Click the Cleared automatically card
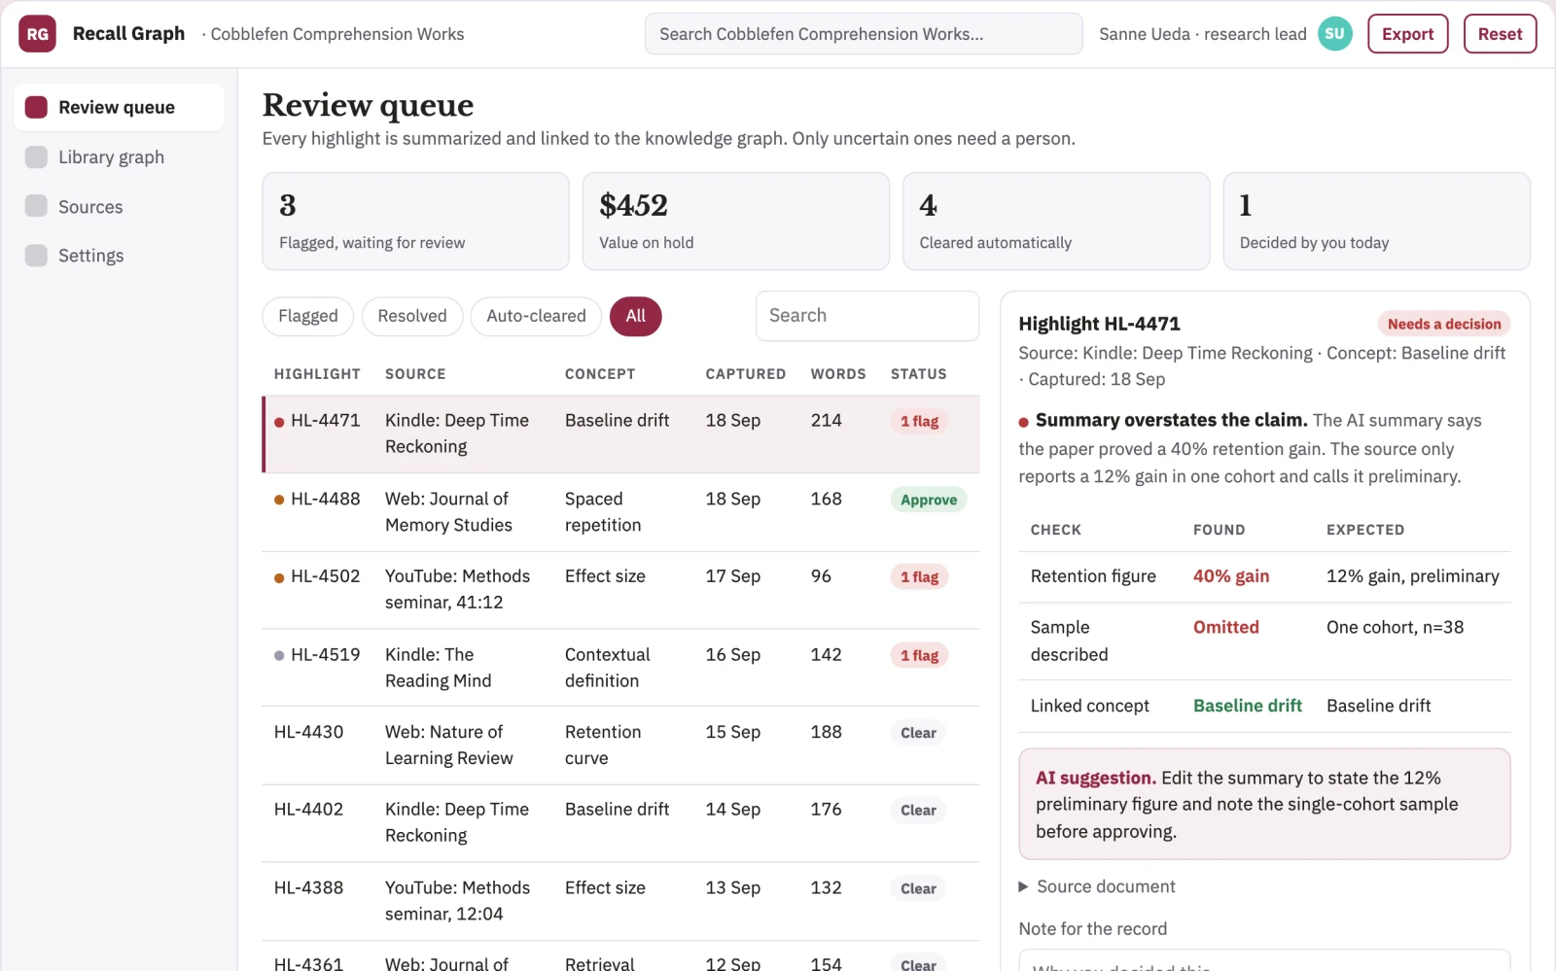1556x971 pixels. click(x=1056, y=222)
